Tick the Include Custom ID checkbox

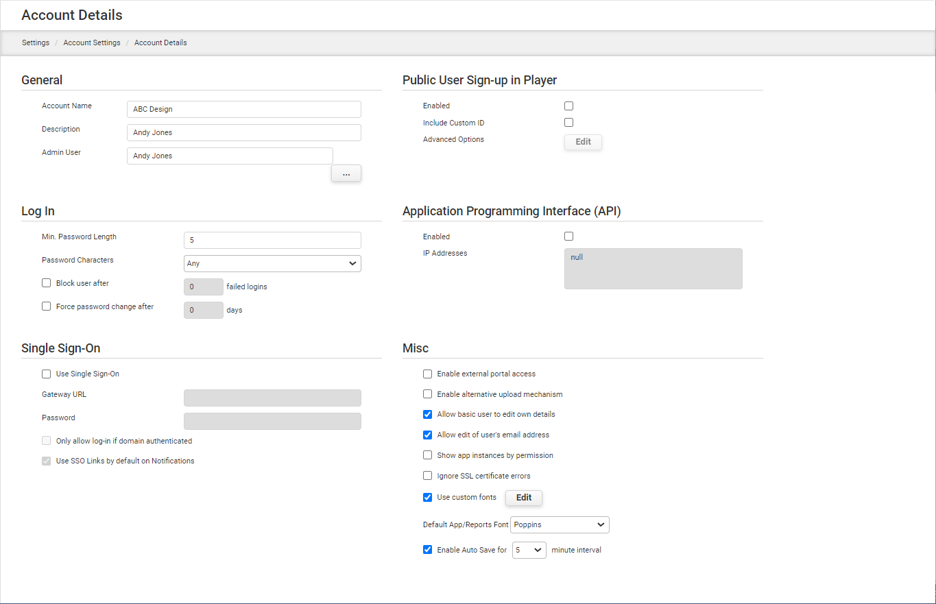(568, 123)
